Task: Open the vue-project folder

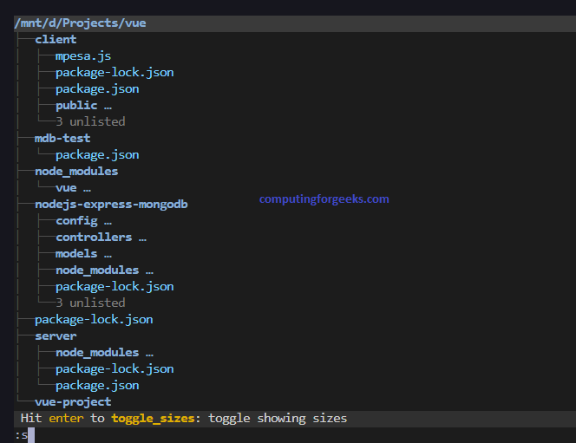Action: [73, 401]
